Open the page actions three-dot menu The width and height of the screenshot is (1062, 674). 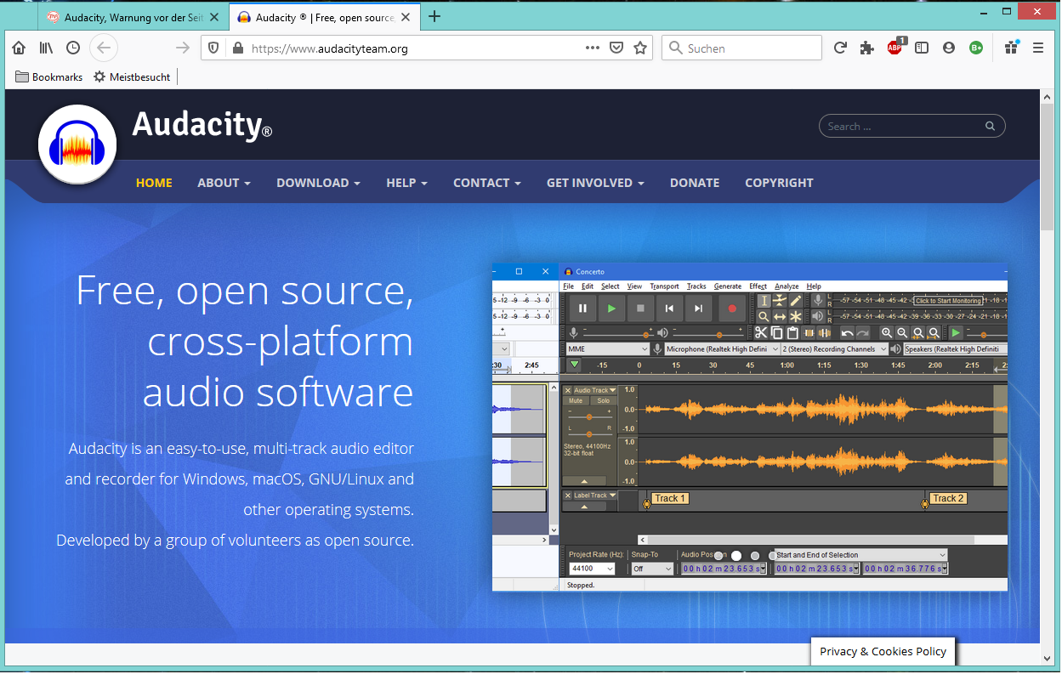(593, 48)
